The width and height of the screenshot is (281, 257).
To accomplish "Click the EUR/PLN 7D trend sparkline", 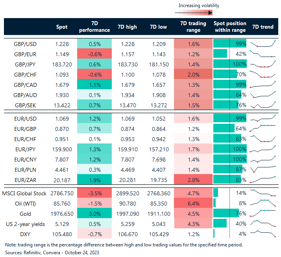I will coord(263,169).
